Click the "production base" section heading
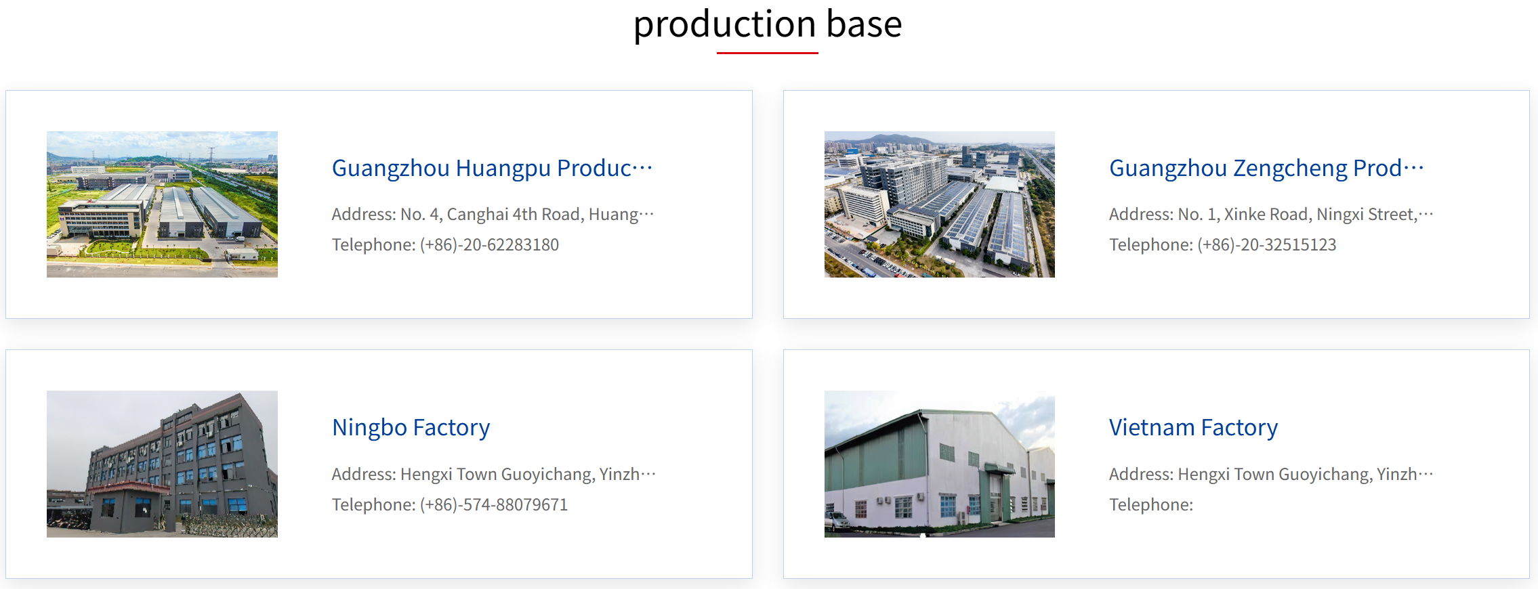Screen dimensions: 1538x589 coord(768,24)
